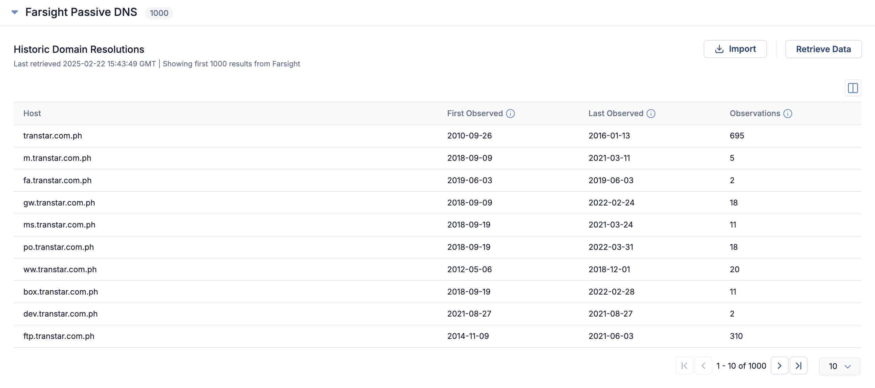
Task: Click the Retrieve Data button
Action: pyautogui.click(x=824, y=49)
